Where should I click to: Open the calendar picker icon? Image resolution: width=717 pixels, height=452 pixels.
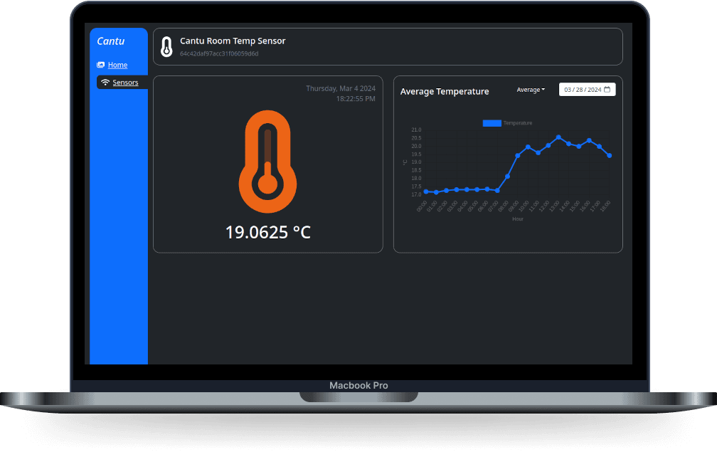click(x=607, y=90)
